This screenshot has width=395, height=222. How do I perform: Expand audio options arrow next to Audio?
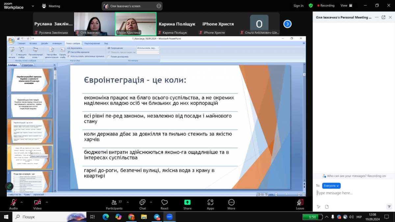[22, 202]
